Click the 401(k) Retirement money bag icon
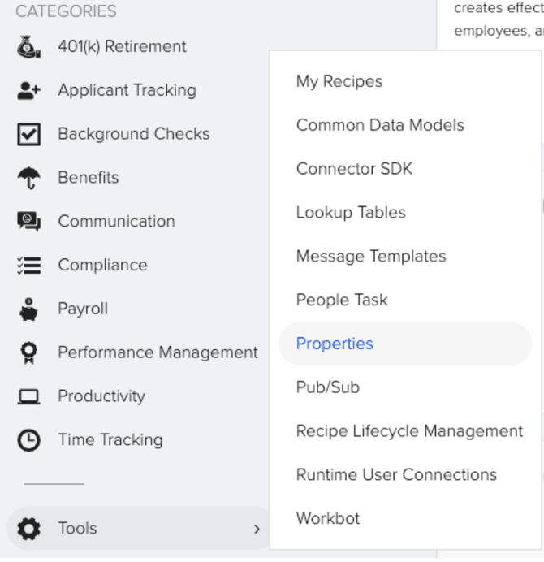The image size is (544, 562). (28, 47)
